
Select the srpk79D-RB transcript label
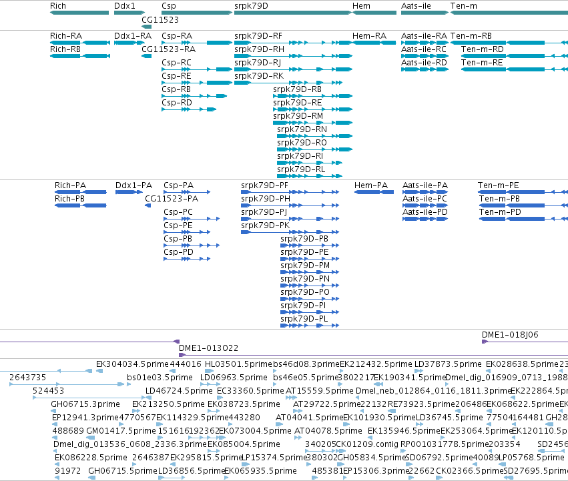298,89
